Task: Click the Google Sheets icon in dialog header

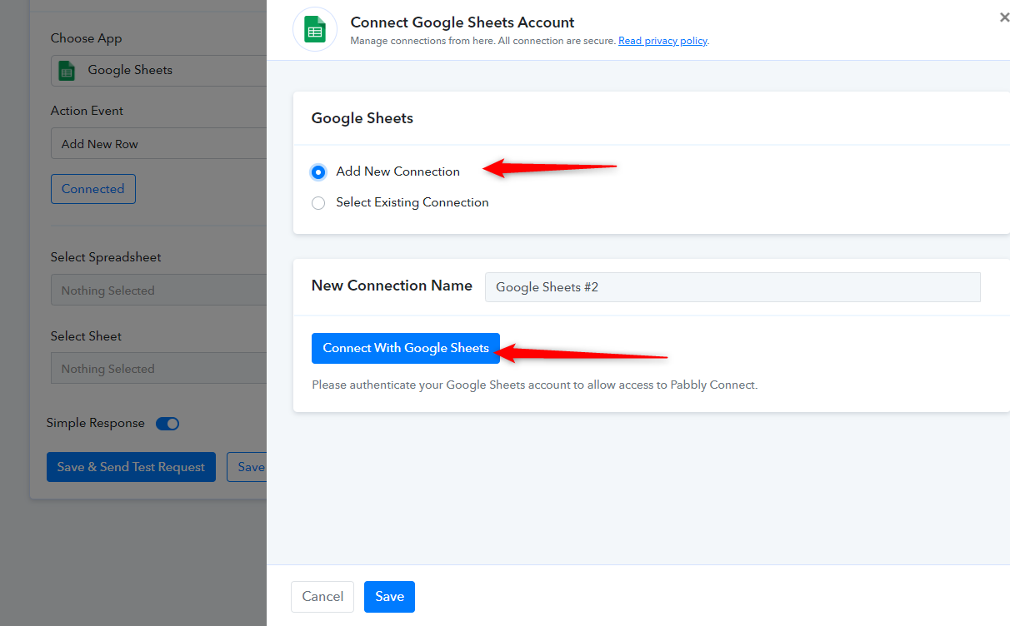Action: coord(315,30)
